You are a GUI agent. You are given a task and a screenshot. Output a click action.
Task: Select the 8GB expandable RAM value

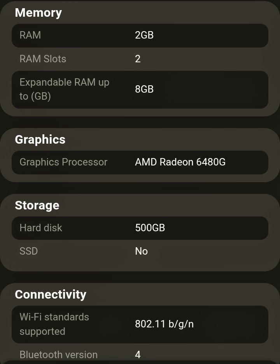(144, 90)
